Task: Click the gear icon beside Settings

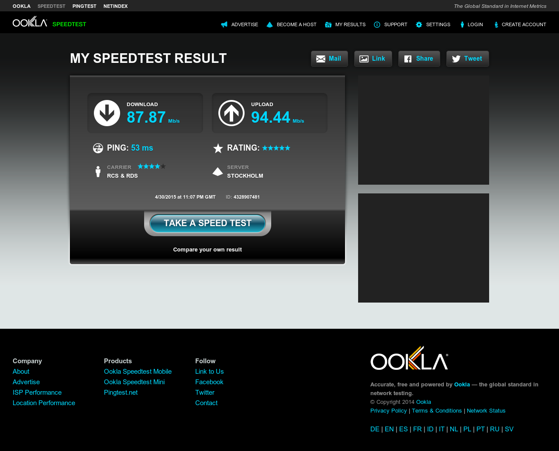Action: point(419,24)
